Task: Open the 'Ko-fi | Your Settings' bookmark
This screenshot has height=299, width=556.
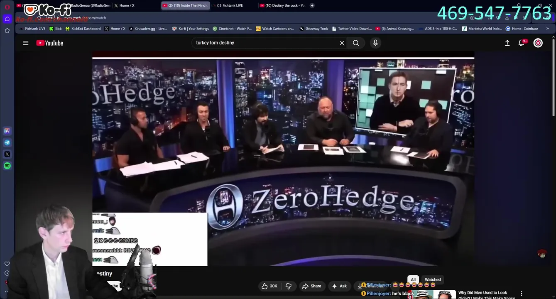Action: pyautogui.click(x=190, y=29)
